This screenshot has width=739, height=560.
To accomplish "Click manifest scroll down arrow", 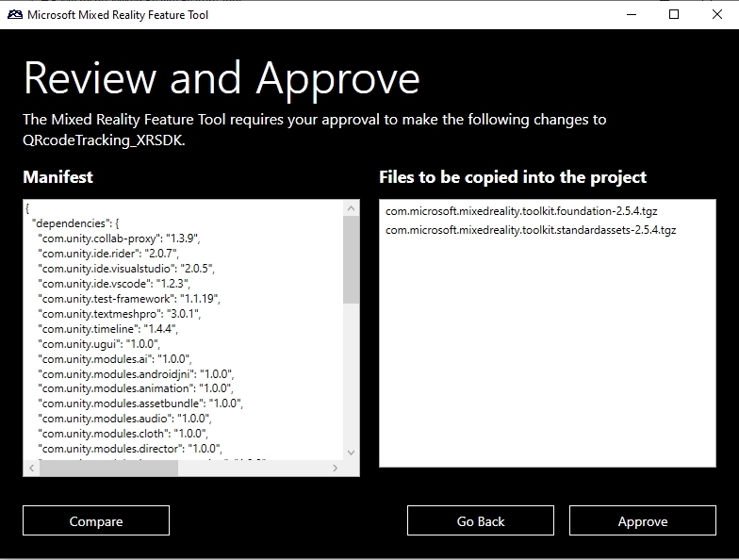I will point(351,453).
